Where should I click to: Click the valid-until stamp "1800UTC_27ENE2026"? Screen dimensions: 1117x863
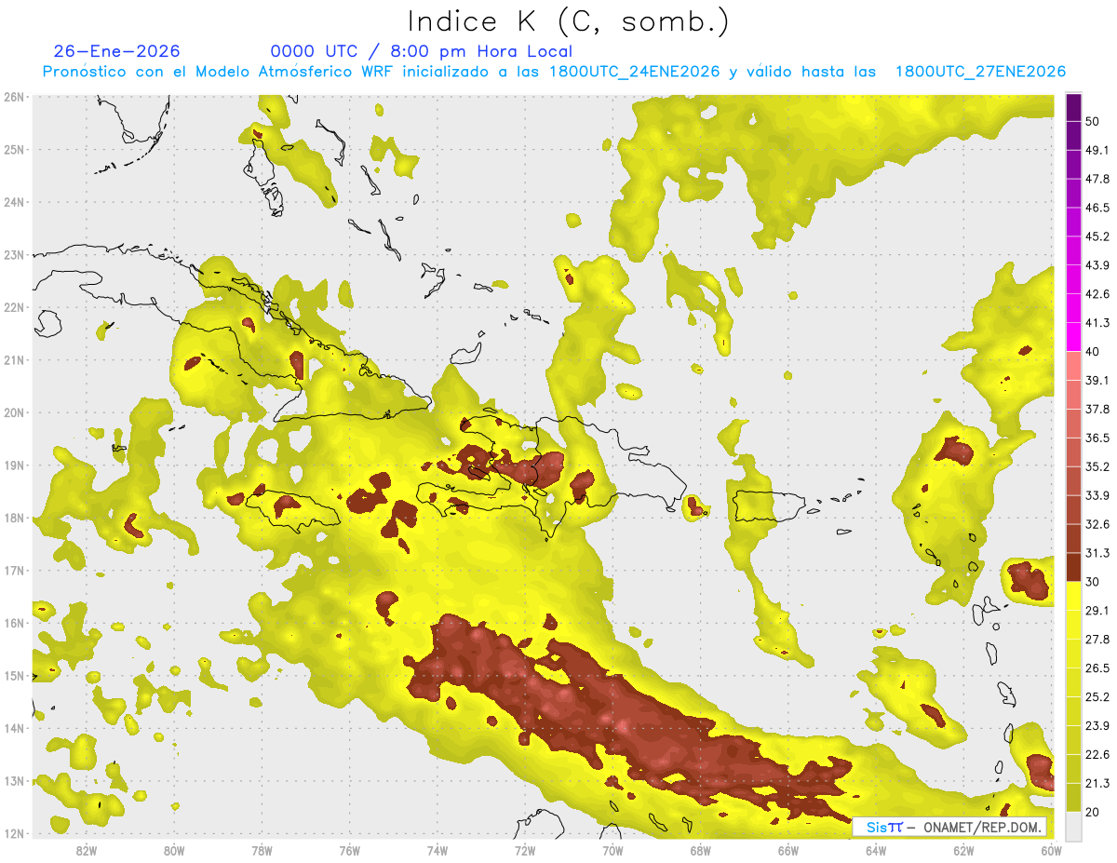click(980, 72)
